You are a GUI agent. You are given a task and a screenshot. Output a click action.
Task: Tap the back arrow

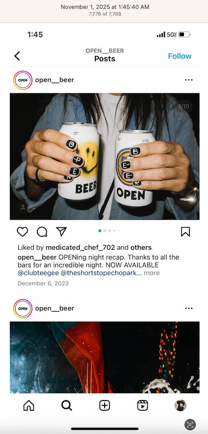[17, 56]
